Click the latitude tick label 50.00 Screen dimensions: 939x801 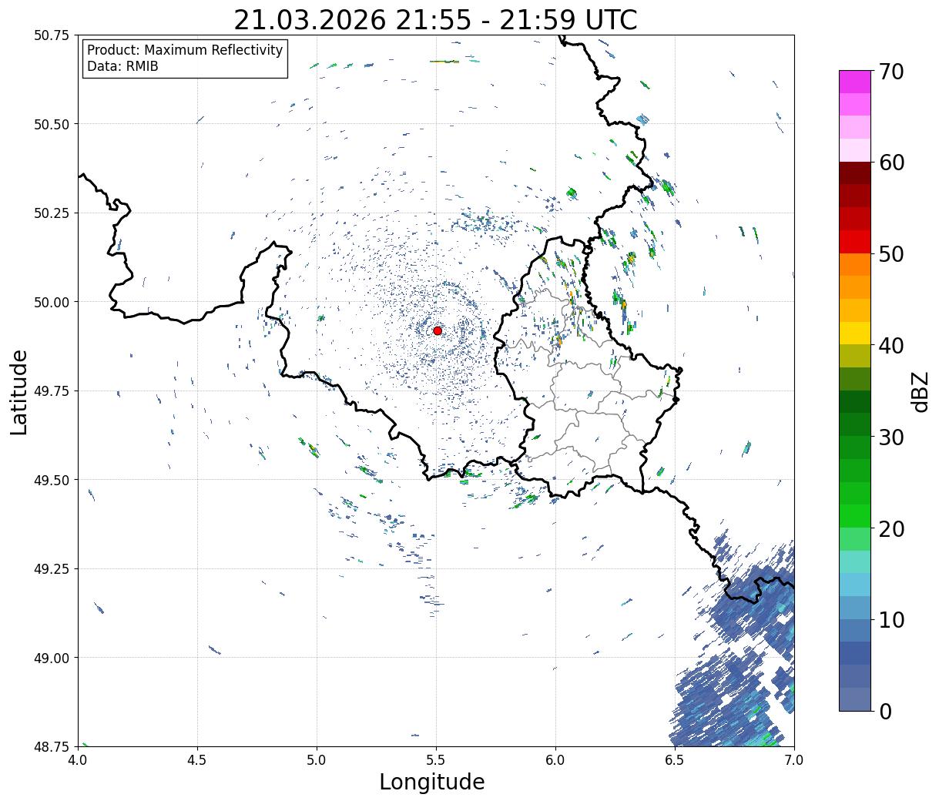[52, 302]
